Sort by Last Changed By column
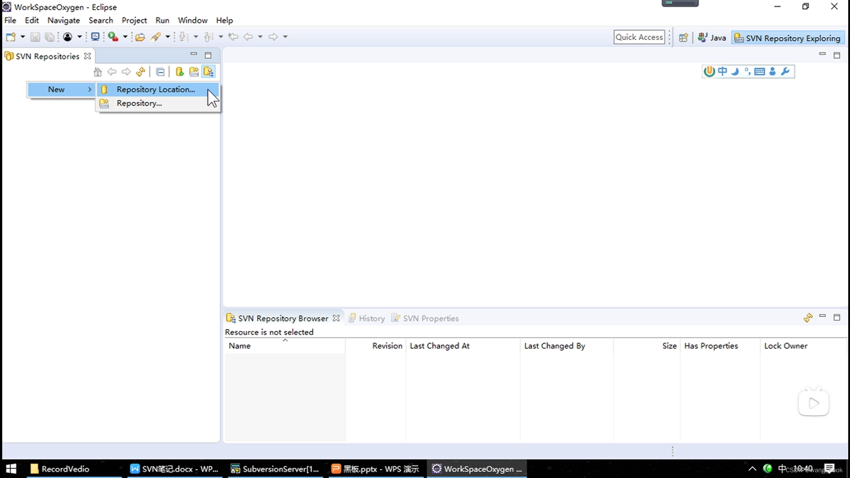The image size is (850, 478). coord(567,346)
